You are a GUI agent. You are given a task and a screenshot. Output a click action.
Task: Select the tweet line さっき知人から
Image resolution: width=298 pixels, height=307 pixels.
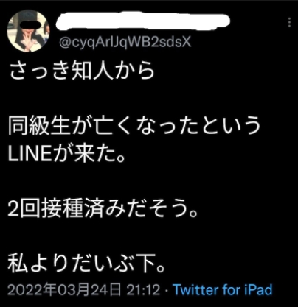83,71
